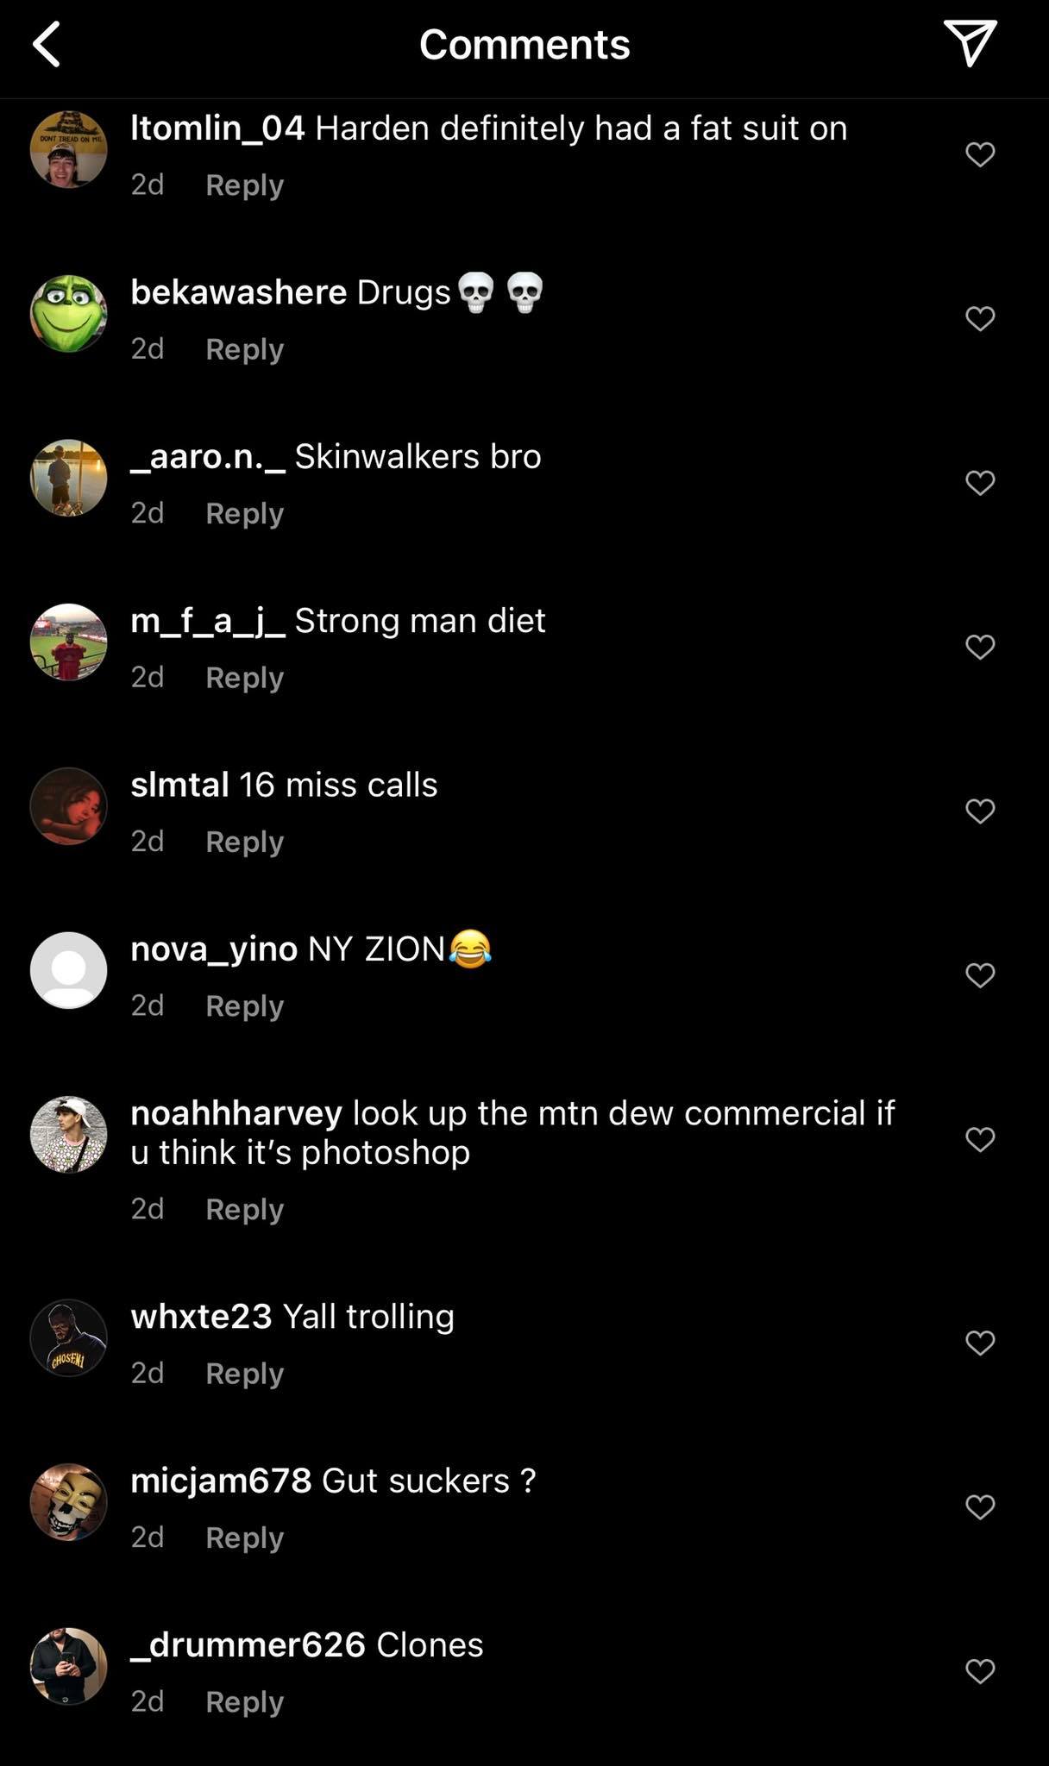The height and width of the screenshot is (1766, 1049).
Task: Reply to the Skinwalkers bro comment
Action: (x=244, y=513)
